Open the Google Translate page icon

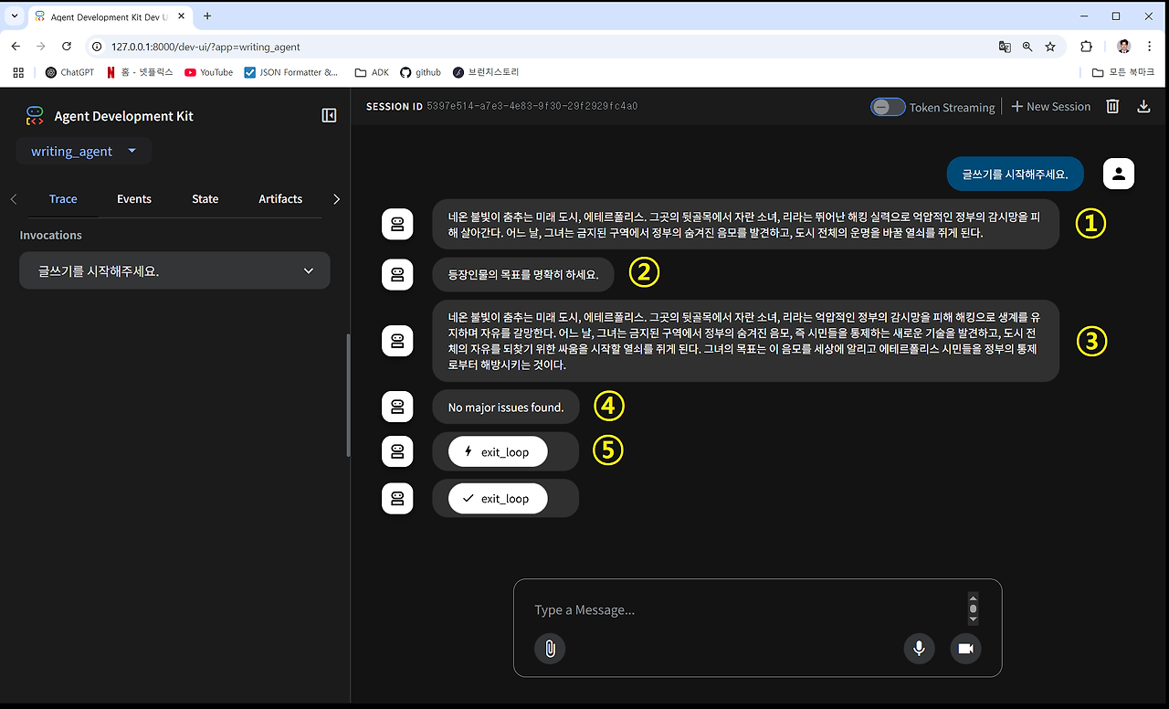[x=1005, y=47]
